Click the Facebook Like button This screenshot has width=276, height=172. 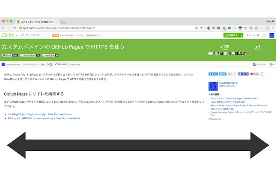point(243,74)
